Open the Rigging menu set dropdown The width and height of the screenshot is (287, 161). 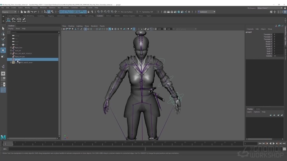pos(9,12)
